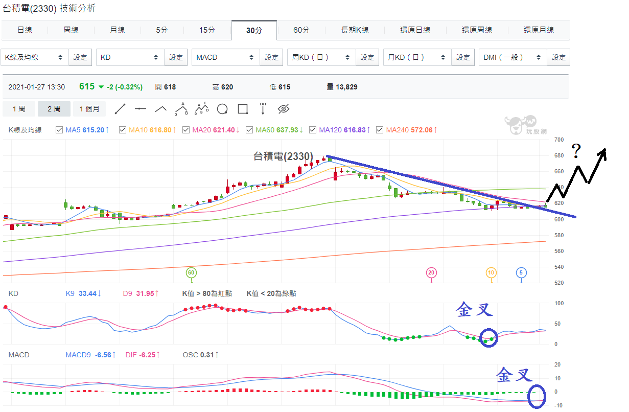Screen dimensions: 629x412
Task: Set chart range to 1個月
Action: 89,109
